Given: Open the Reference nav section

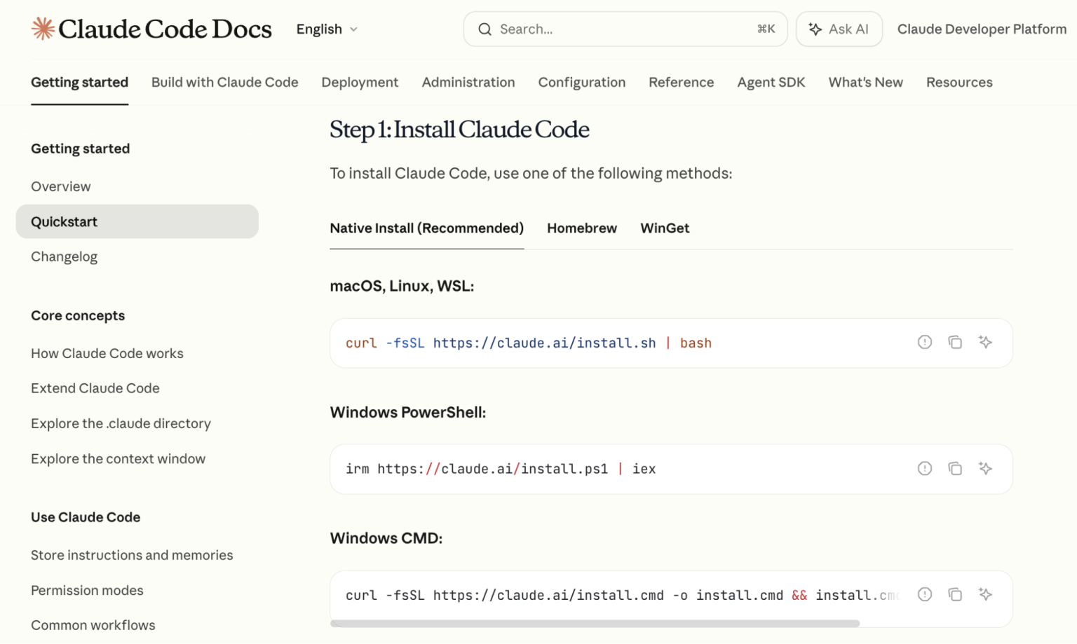Looking at the screenshot, I should click(682, 83).
